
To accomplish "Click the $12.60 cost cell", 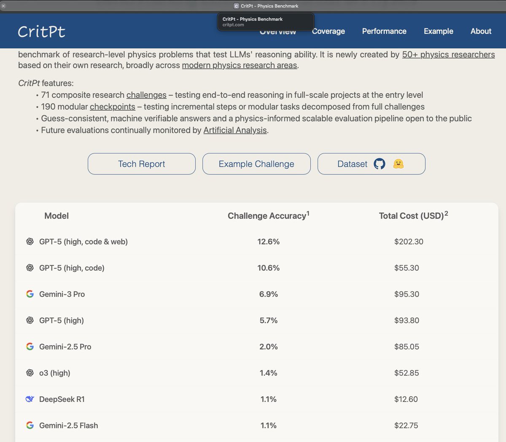I will click(x=406, y=399).
